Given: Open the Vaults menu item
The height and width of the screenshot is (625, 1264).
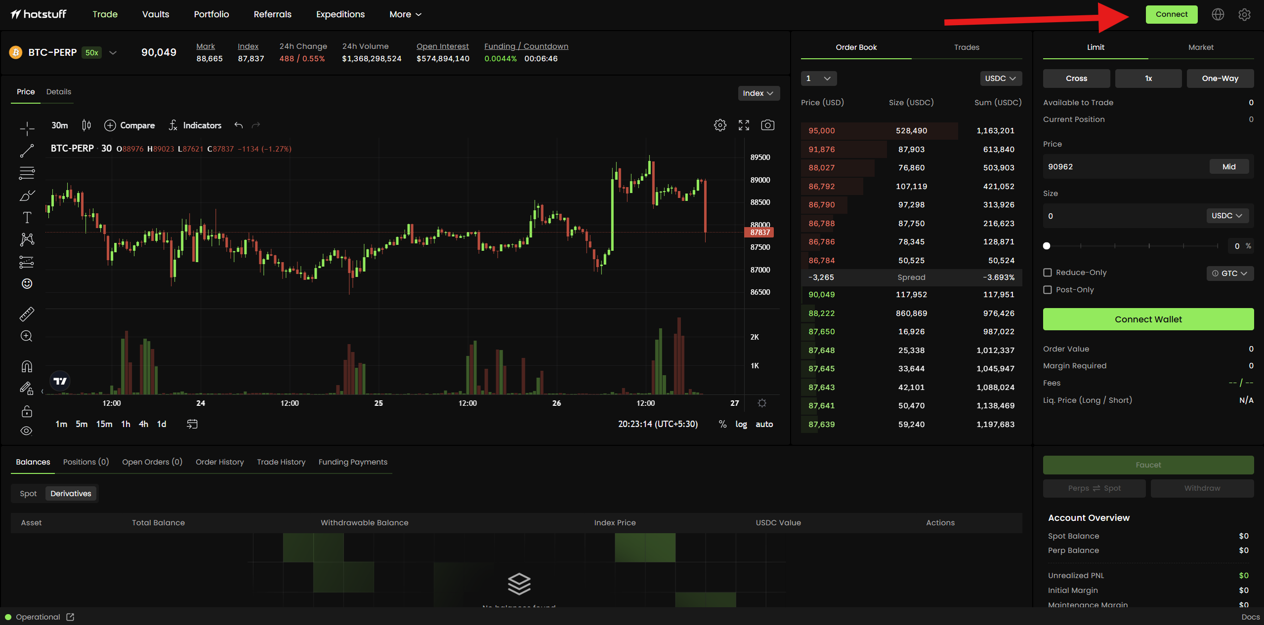Looking at the screenshot, I should coord(156,14).
